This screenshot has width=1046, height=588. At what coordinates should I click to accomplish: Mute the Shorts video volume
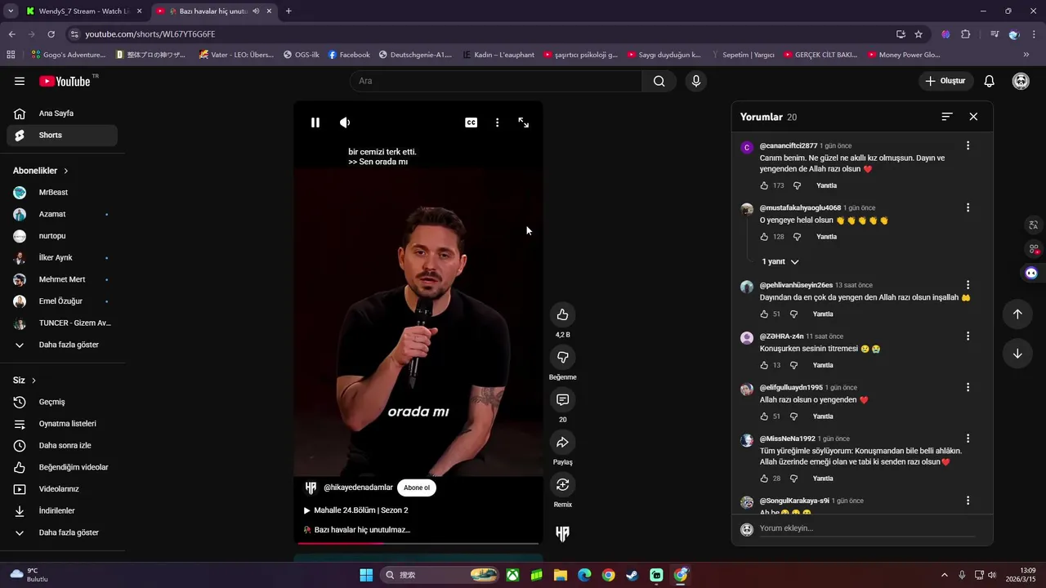tap(345, 122)
